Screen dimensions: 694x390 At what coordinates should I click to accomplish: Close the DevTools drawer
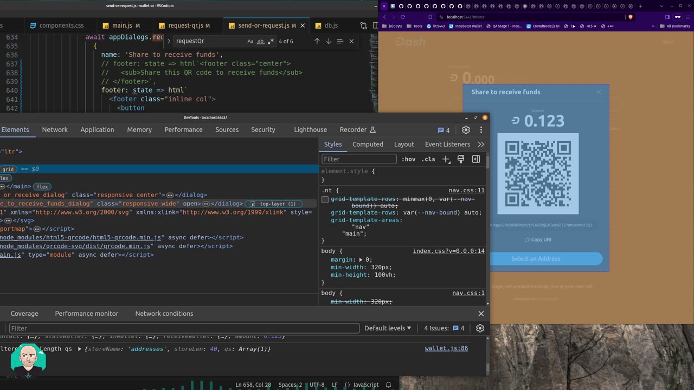481,314
